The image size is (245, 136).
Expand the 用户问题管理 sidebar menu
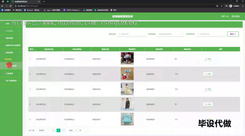pyautogui.click(x=11, y=81)
